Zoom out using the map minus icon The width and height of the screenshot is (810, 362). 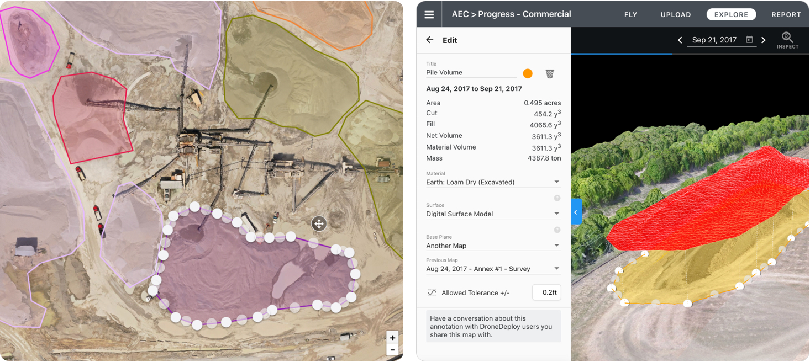(x=392, y=349)
